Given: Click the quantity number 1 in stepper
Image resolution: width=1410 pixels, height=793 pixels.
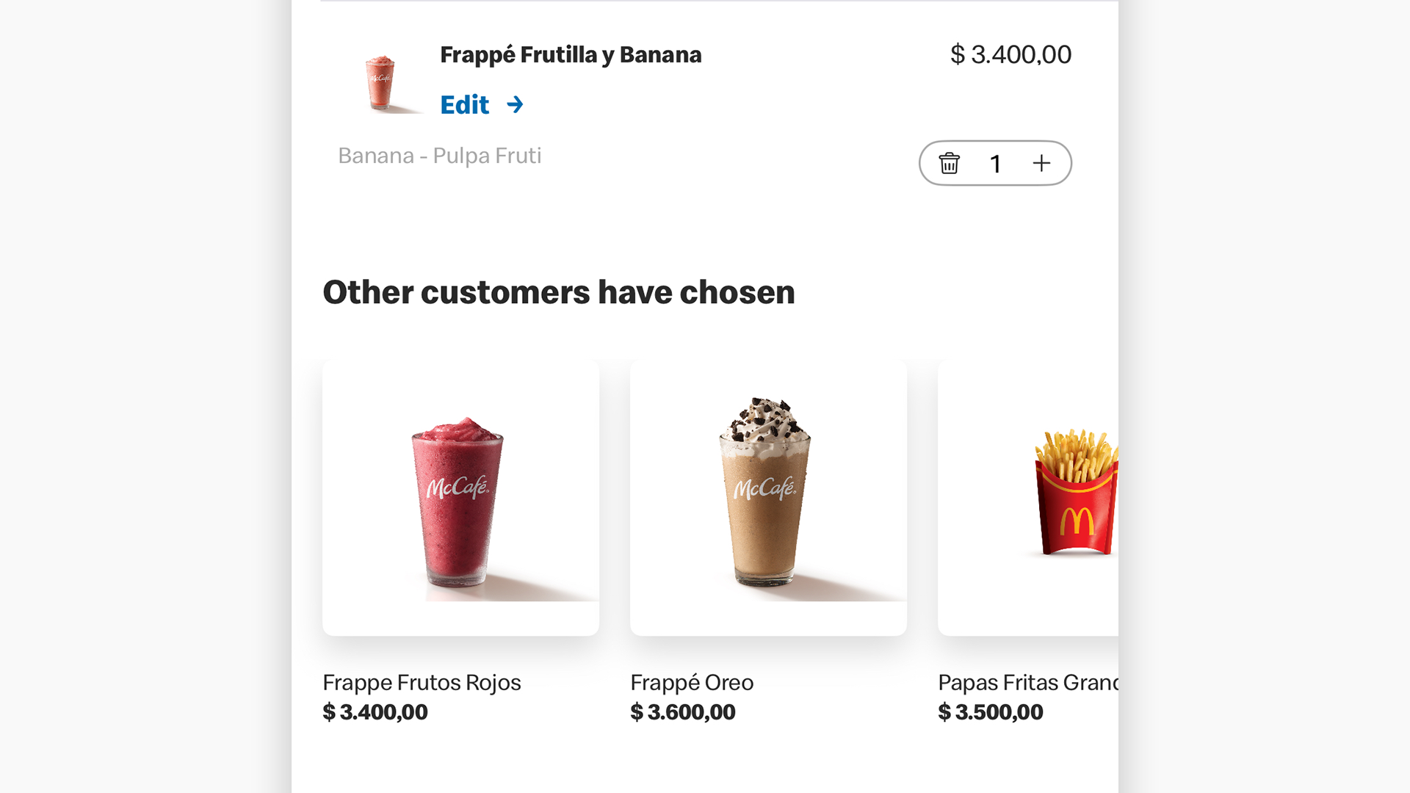Looking at the screenshot, I should click(x=995, y=164).
